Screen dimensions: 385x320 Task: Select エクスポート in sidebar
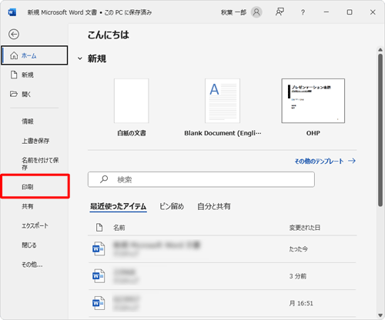[35, 225]
